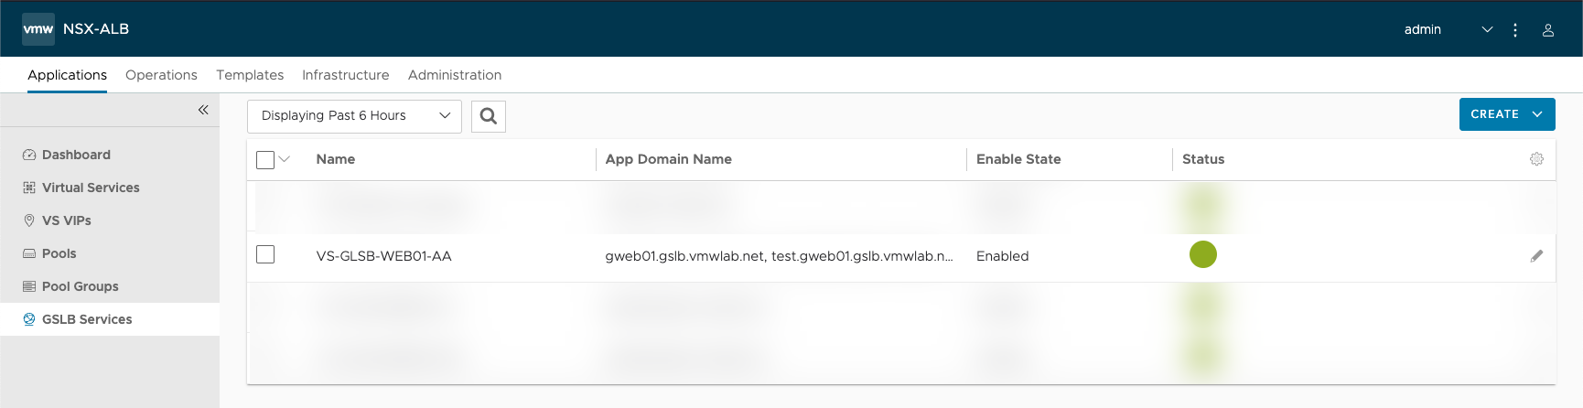Open table column settings gear
This screenshot has height=408, width=1583.
point(1536,159)
